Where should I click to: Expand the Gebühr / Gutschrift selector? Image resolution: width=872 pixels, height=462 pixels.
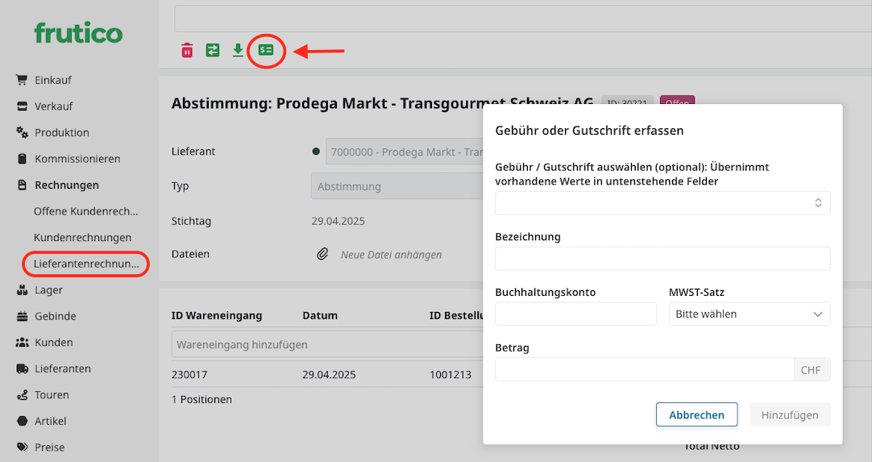click(662, 203)
